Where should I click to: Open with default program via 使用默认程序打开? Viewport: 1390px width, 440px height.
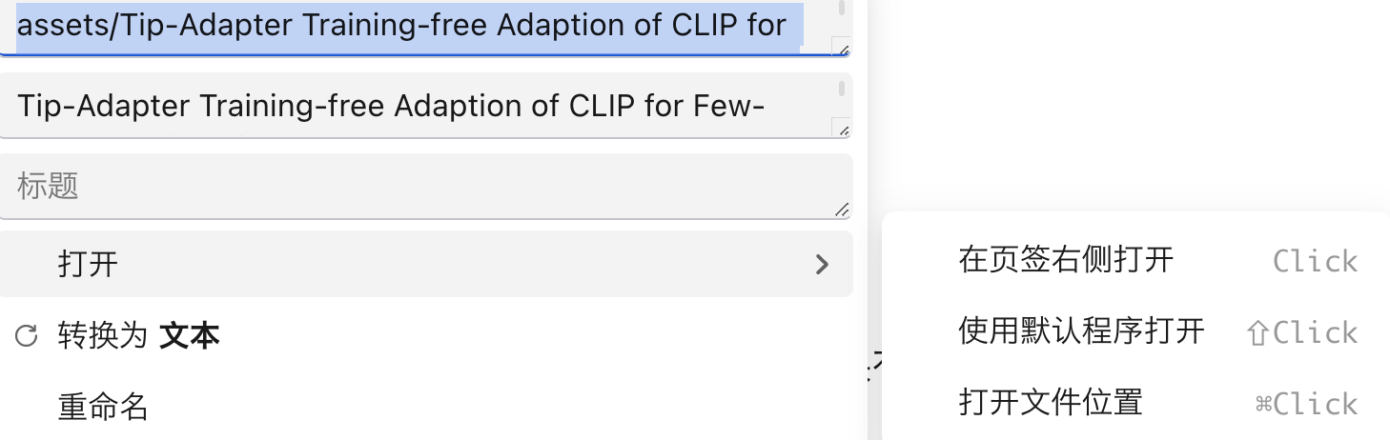1081,330
